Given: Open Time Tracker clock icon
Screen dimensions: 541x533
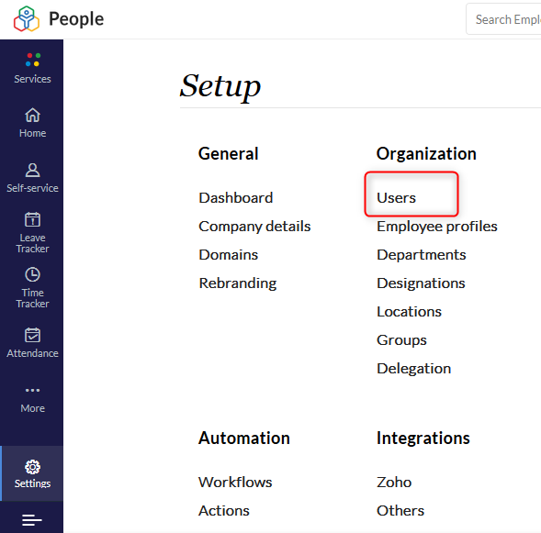Looking at the screenshot, I should (32, 274).
